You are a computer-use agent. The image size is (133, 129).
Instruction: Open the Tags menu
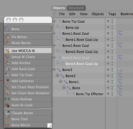tap(112, 14)
